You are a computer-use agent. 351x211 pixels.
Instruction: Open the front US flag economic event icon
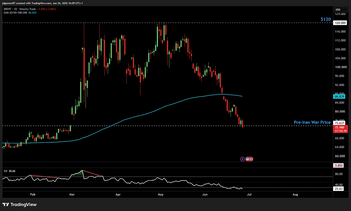click(247, 159)
